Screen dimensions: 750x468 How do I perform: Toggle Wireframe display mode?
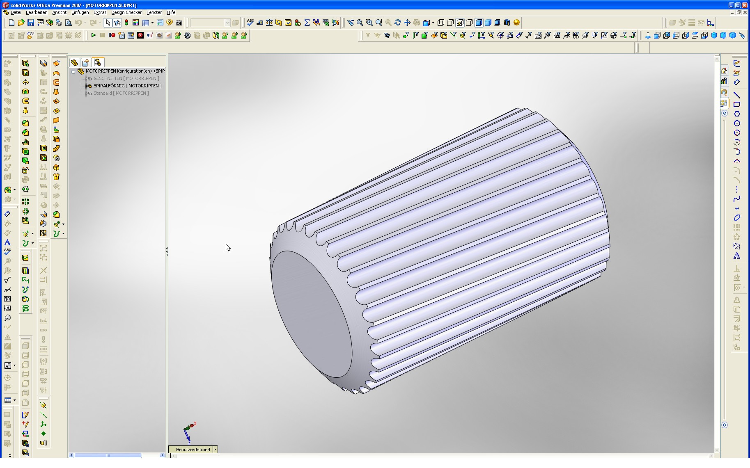pos(441,23)
